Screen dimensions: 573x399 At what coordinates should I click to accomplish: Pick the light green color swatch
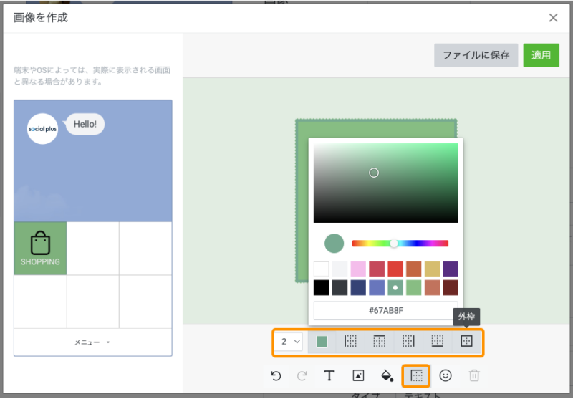pyautogui.click(x=414, y=287)
